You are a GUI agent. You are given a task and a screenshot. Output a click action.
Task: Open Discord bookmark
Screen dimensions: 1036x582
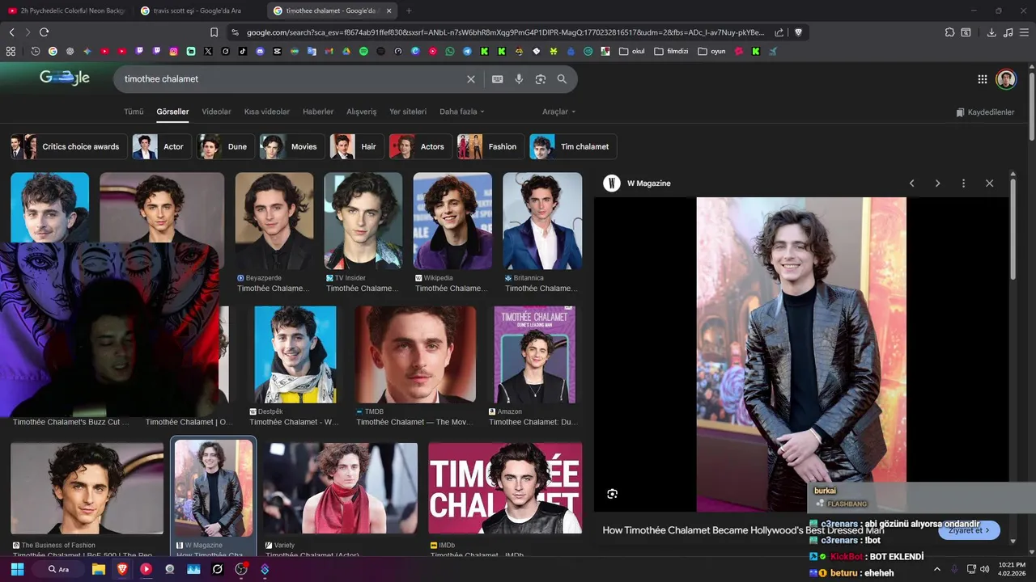coord(260,51)
